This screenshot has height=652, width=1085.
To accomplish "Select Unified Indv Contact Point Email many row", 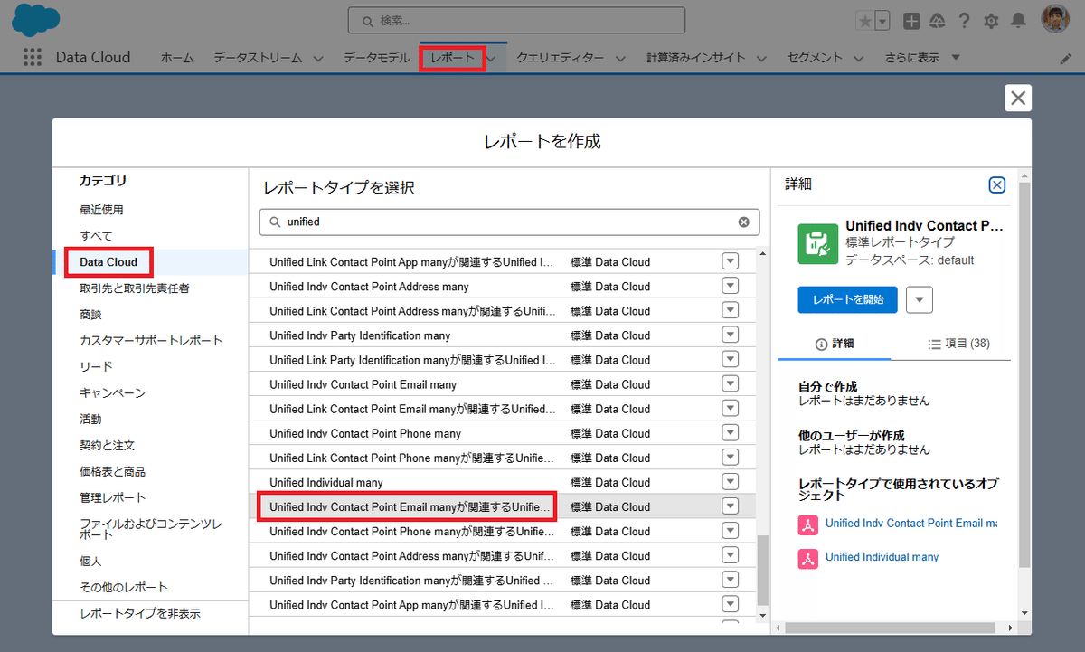I will click(x=505, y=384).
